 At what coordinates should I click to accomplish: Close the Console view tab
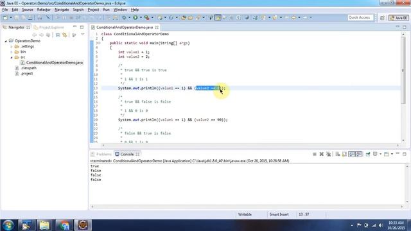click(137, 154)
